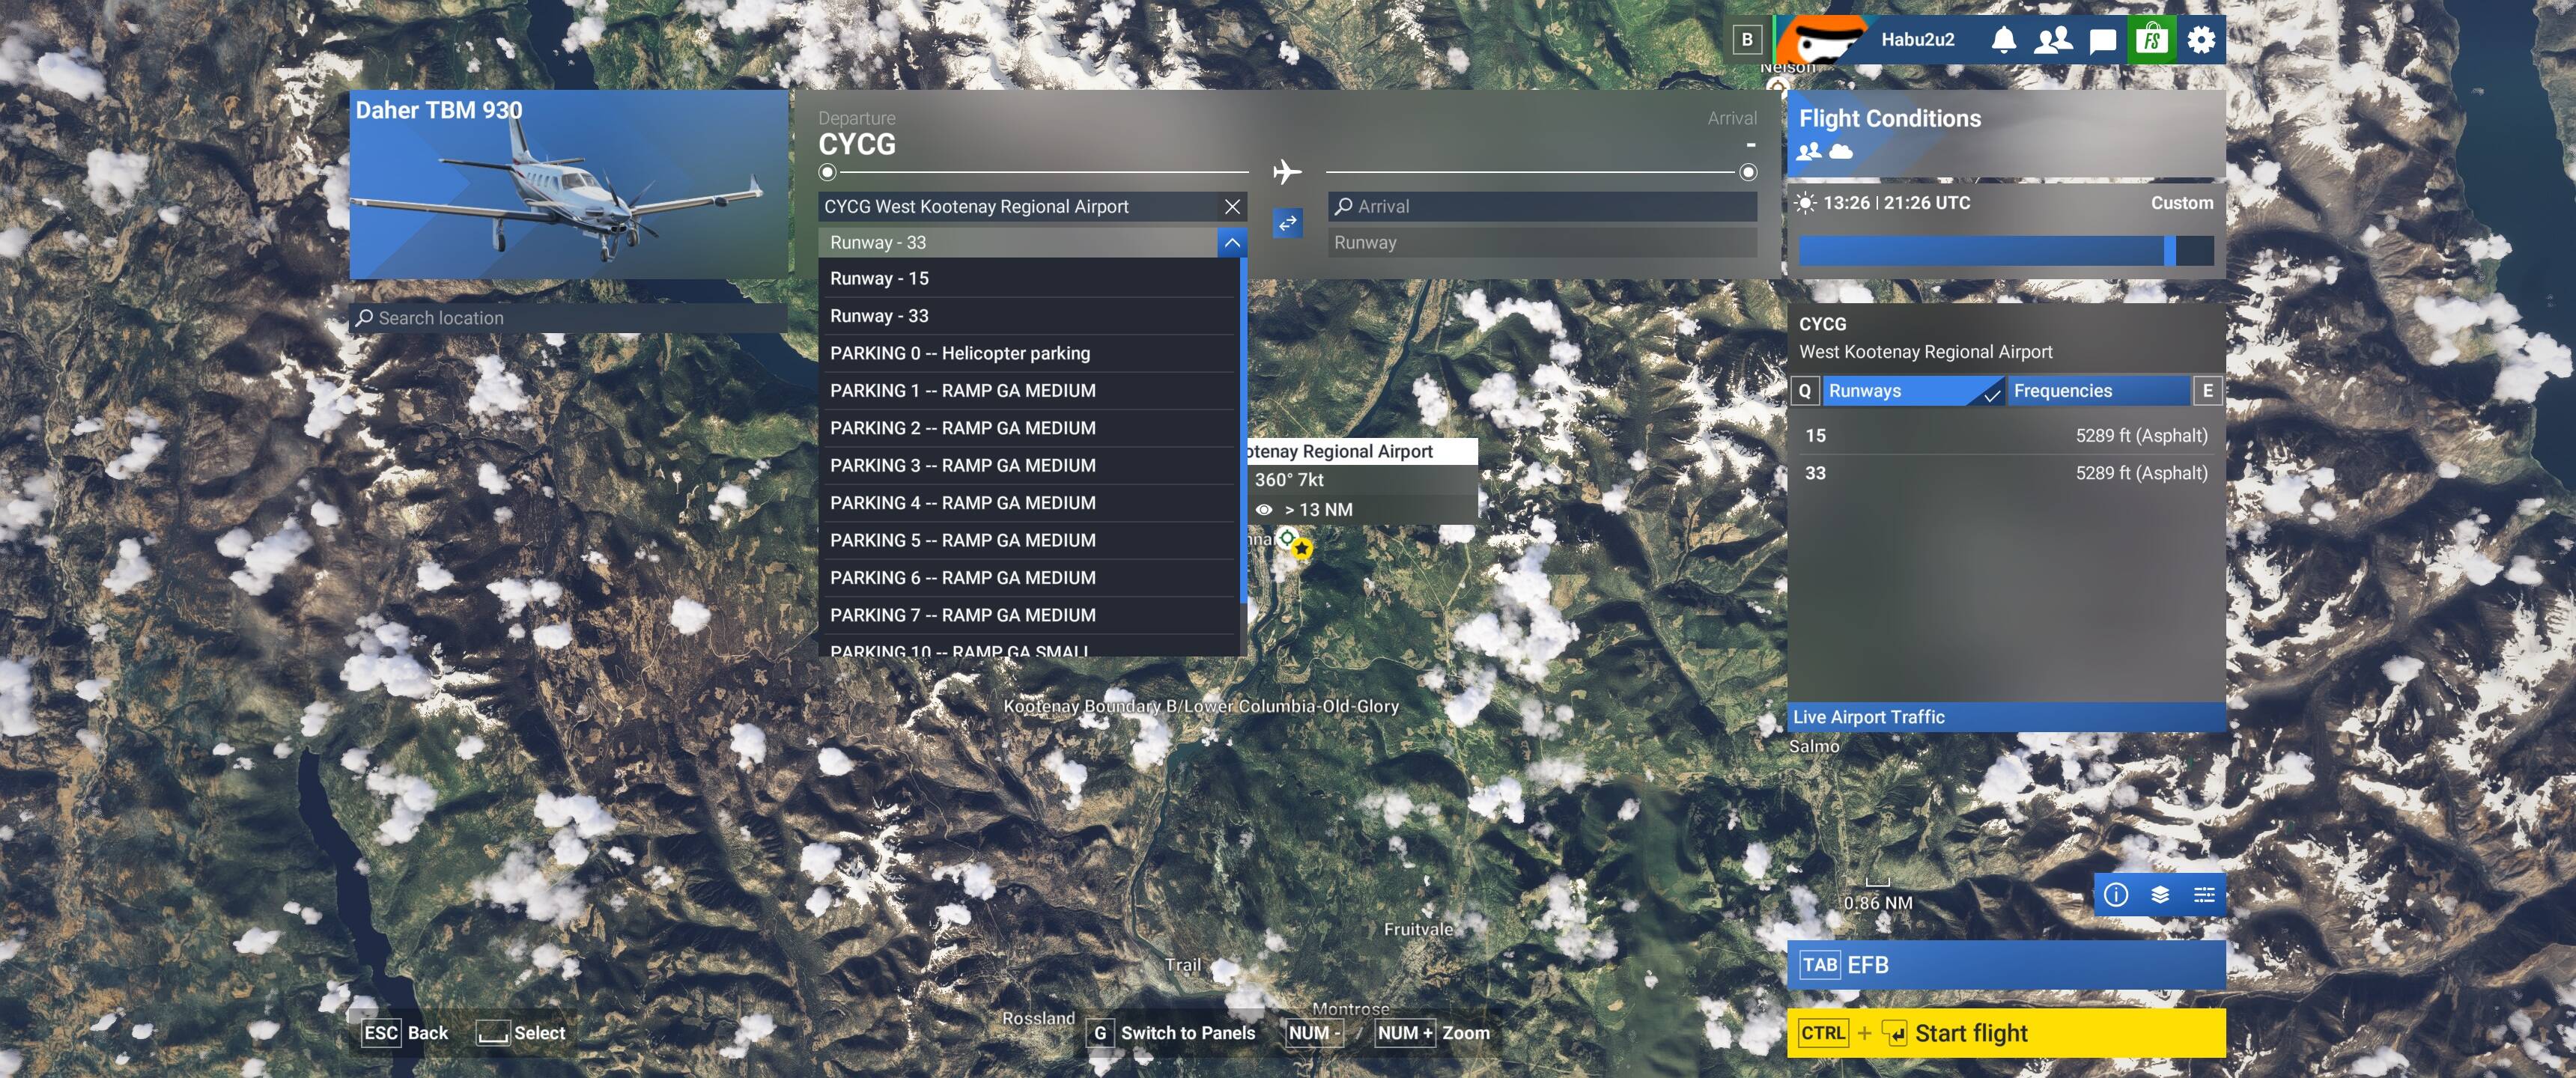Open the map filter options icon
The image size is (2576, 1078).
tap(2204, 894)
